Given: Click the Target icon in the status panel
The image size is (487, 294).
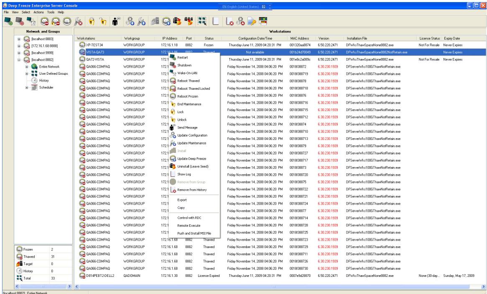Looking at the screenshot, I should pyautogui.click(x=19, y=264).
